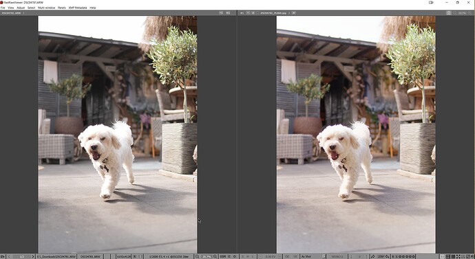Toggle fullscreen mode icon

click(x=458, y=256)
